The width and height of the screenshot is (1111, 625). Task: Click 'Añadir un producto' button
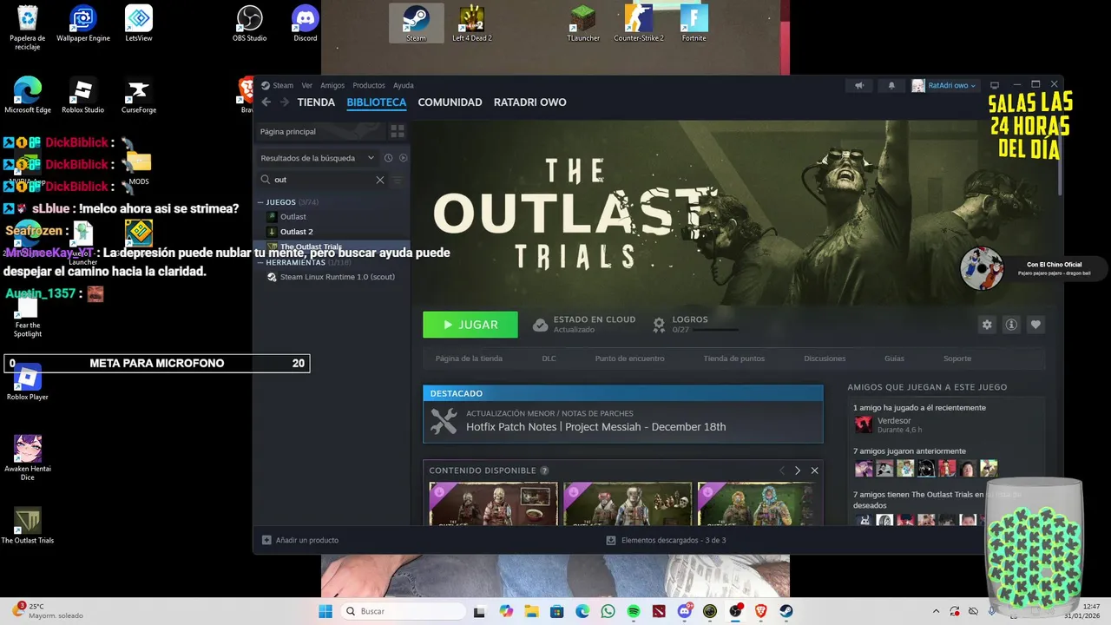pos(300,540)
